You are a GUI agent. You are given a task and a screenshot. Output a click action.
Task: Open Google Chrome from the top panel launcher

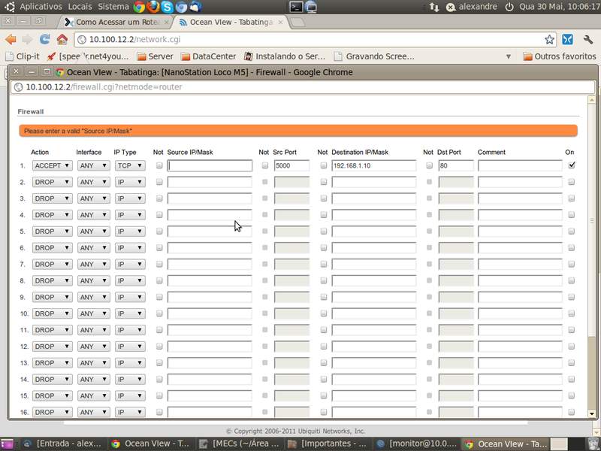139,7
